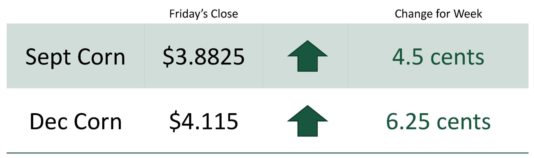Click the word Corn in Dec row

pos(98,121)
